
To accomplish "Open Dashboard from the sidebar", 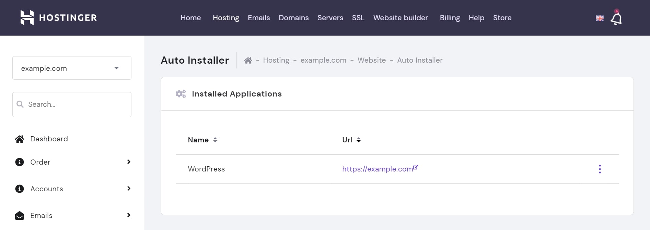I will [x=49, y=139].
